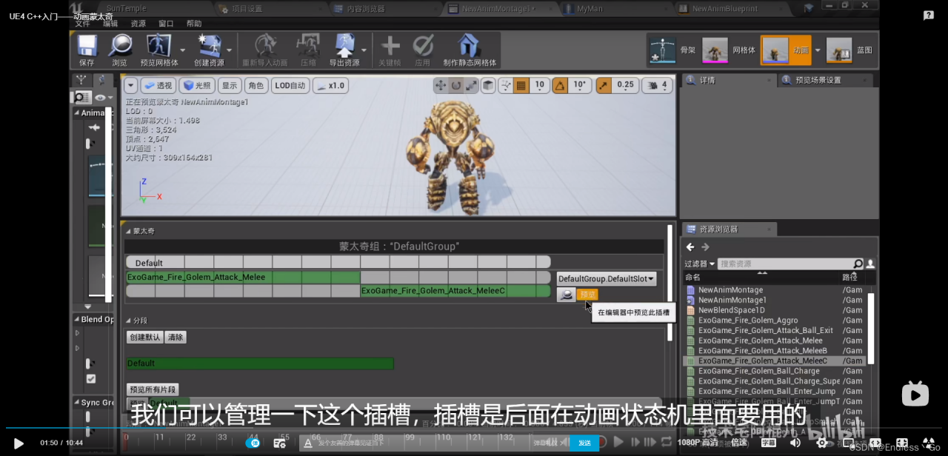The width and height of the screenshot is (948, 456).
Task: Toggle grid snapping in the viewport
Action: click(x=521, y=86)
